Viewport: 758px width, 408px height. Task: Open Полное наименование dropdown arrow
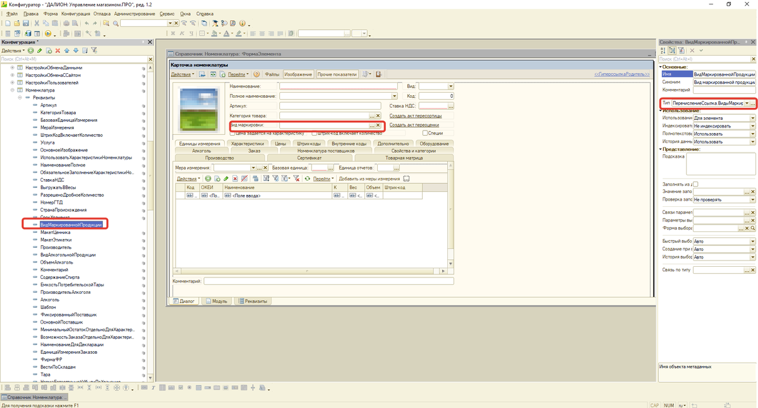394,96
